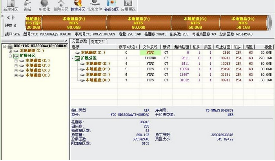Click the start cylinder value 13054
275x161 pixels.
coord(184,69)
